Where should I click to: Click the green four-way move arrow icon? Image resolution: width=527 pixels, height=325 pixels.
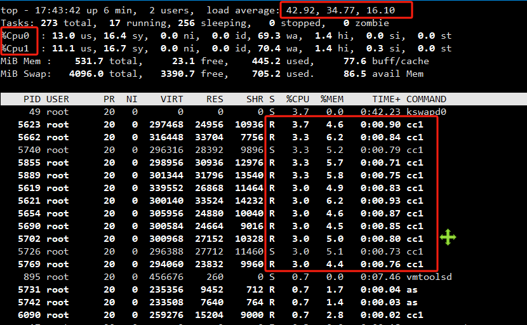[x=448, y=238]
